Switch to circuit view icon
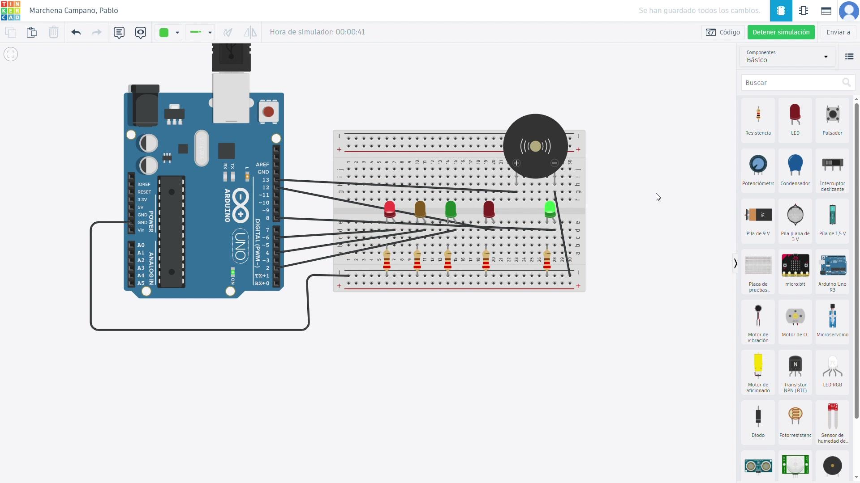 [x=781, y=11]
